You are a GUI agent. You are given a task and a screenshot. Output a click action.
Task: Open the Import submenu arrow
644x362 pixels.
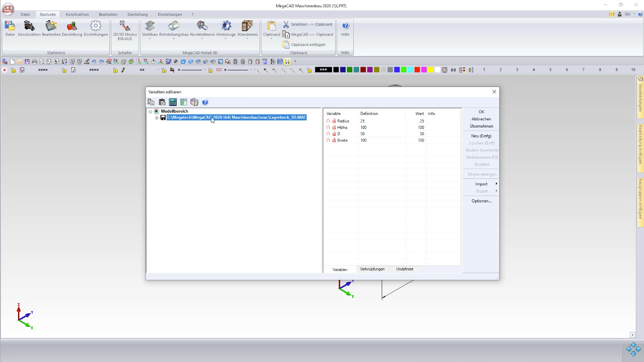pyautogui.click(x=496, y=184)
